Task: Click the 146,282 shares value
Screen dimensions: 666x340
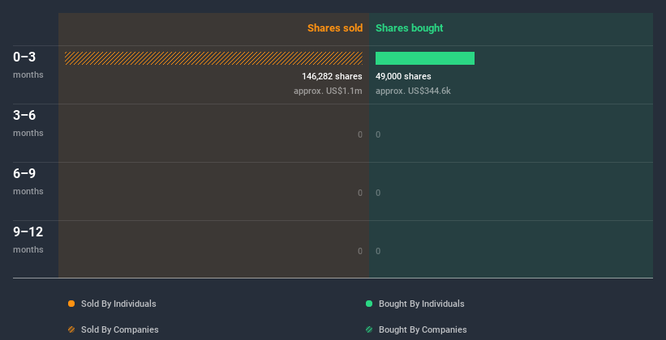Action: tap(332, 76)
